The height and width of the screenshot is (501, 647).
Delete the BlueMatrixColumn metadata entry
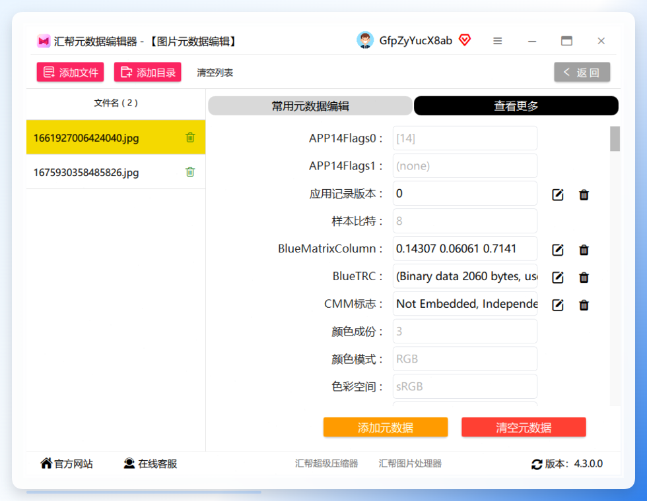(x=584, y=250)
